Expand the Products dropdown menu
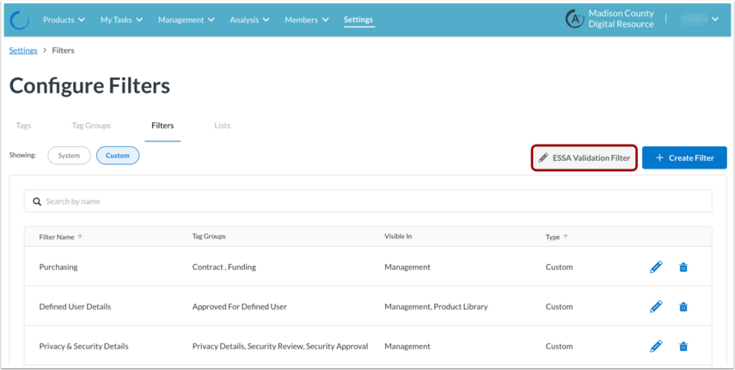Image resolution: width=735 pixels, height=370 pixels. 64,20
